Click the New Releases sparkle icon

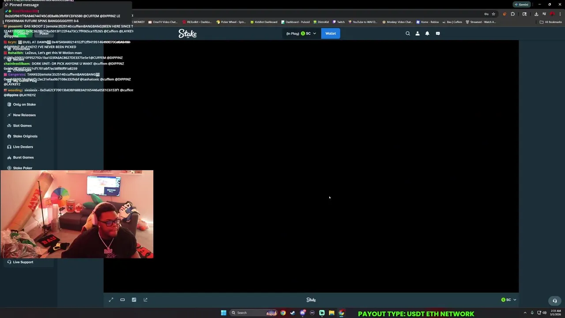9,115
